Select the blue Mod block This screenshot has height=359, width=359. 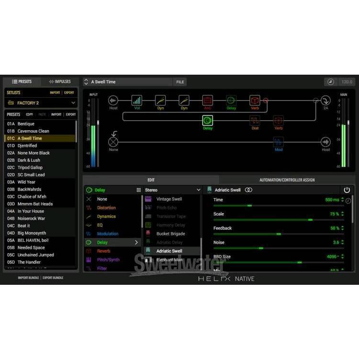click(278, 142)
